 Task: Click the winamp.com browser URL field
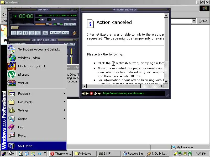point(134,93)
